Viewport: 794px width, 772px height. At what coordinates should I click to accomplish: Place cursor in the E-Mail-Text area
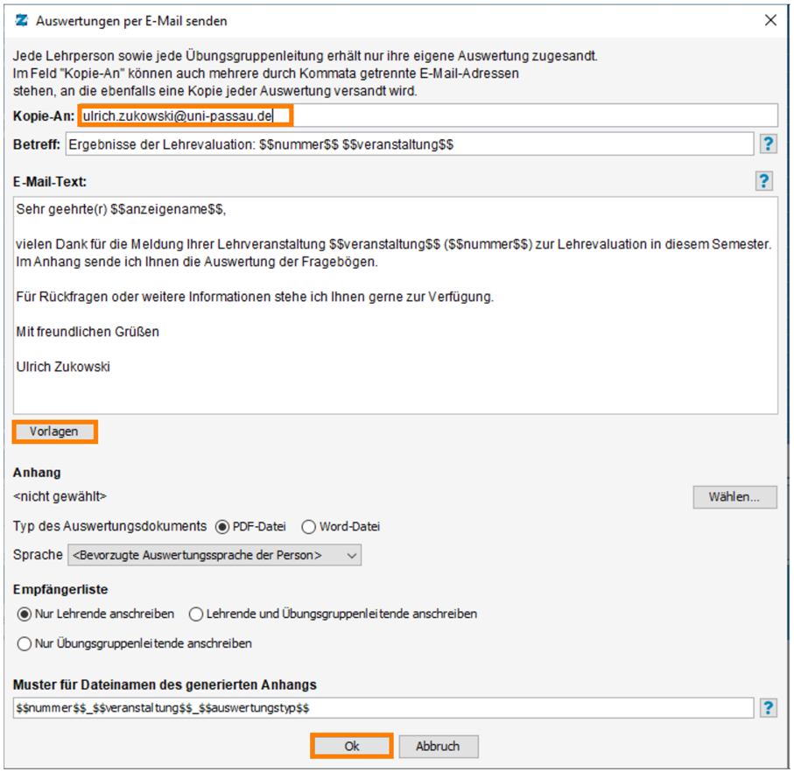click(396, 305)
